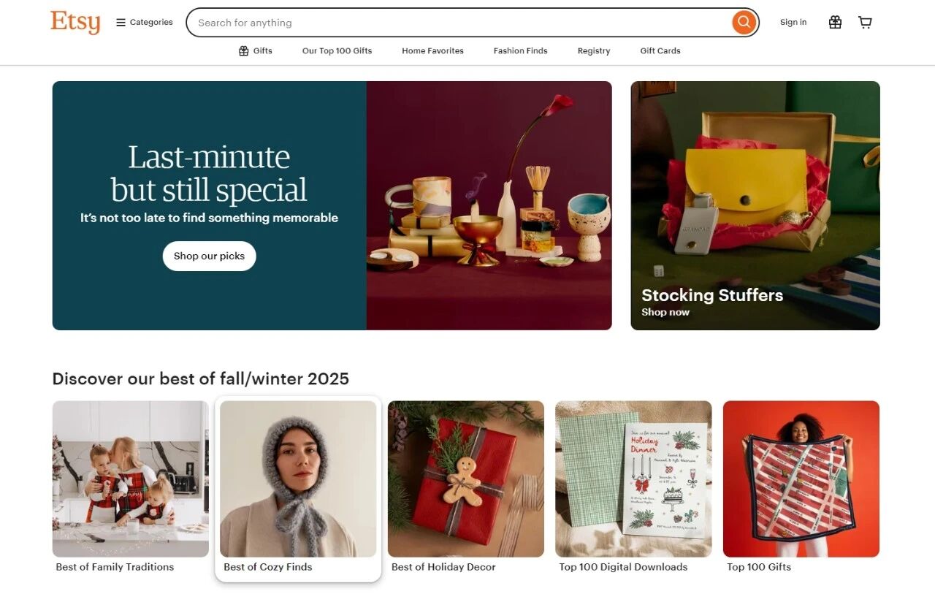Open Best of Family Traditions thumbnail

[x=130, y=487]
